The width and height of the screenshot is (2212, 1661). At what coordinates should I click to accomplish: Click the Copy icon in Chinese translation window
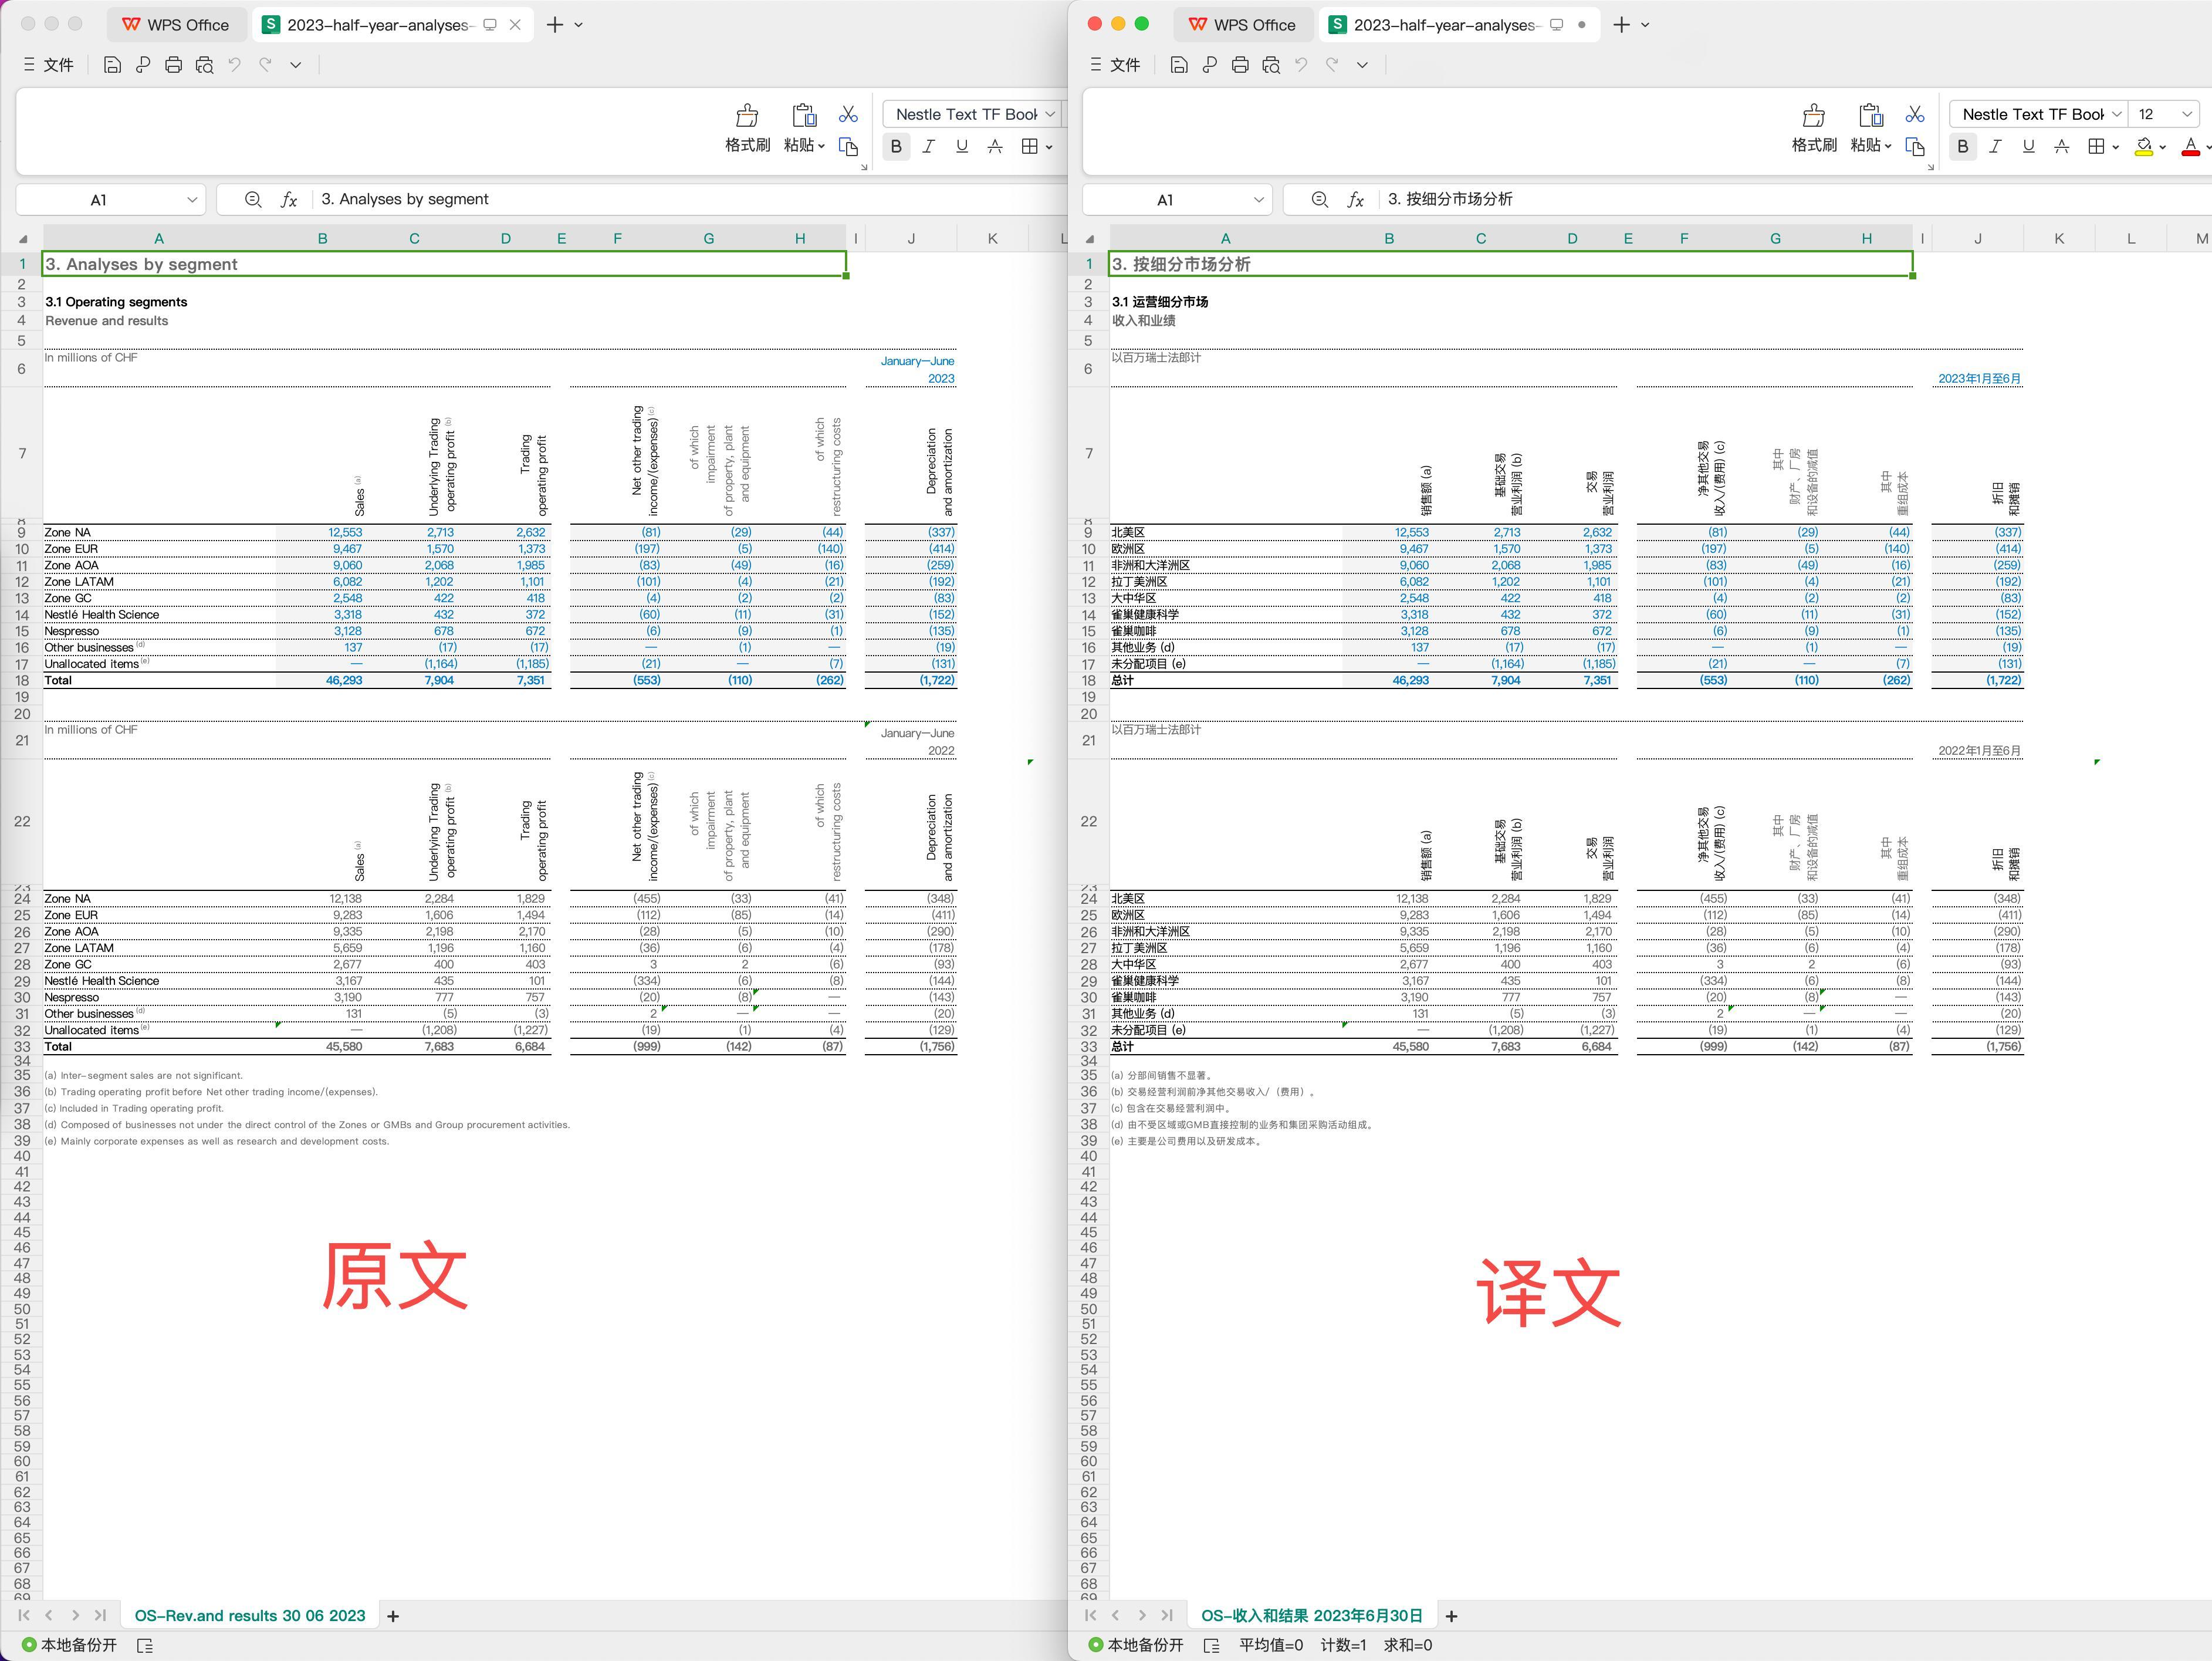tap(1915, 147)
